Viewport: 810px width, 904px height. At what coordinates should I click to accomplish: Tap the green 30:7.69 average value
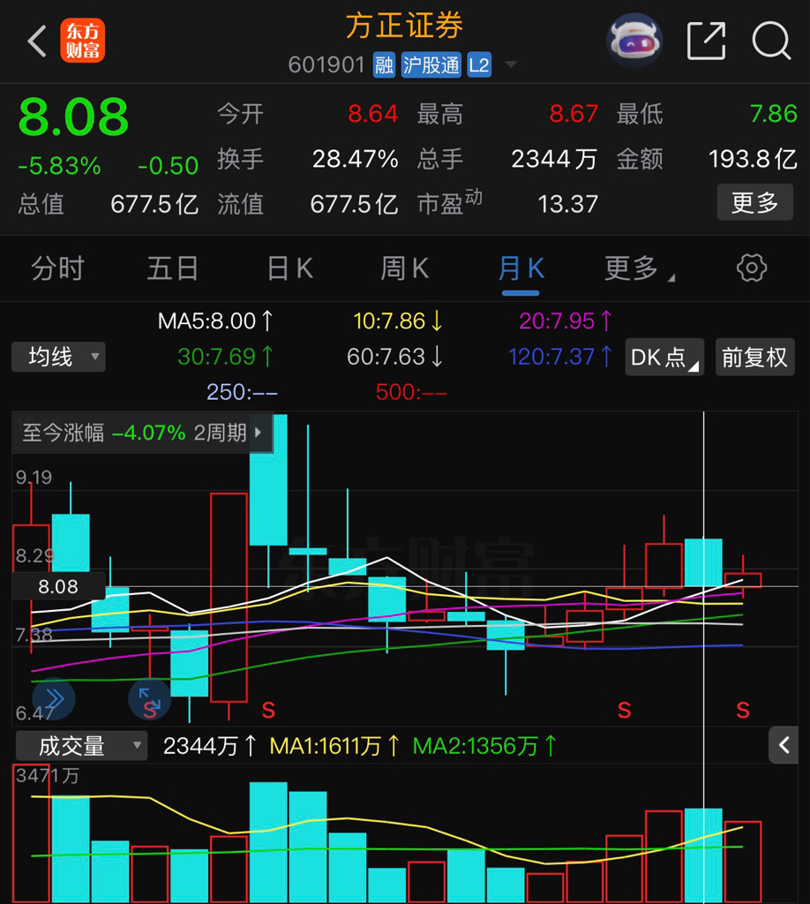(225, 357)
